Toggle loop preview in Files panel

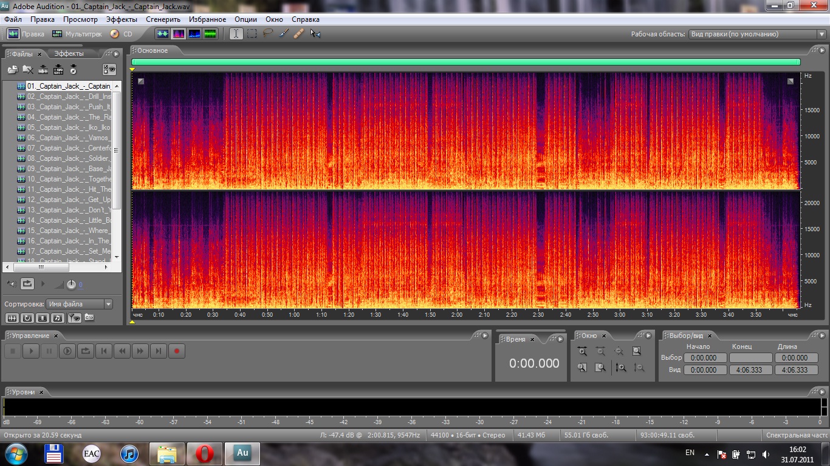click(27, 283)
